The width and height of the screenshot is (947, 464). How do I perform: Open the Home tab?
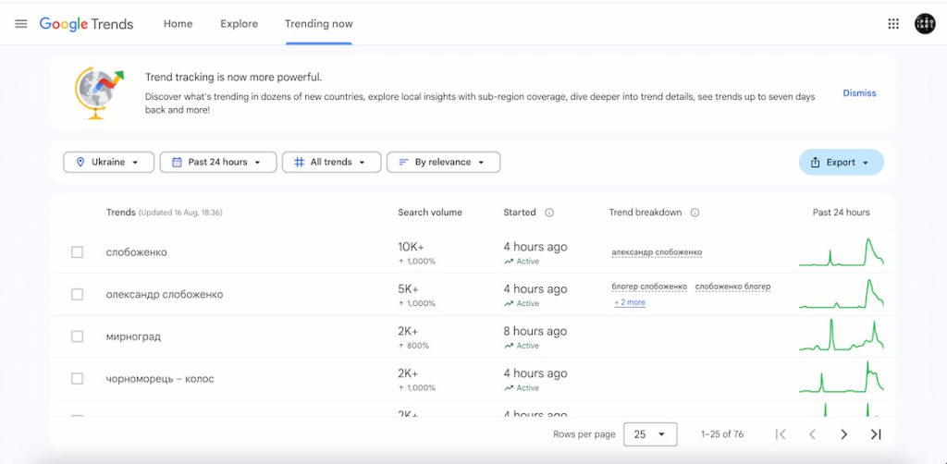click(178, 24)
